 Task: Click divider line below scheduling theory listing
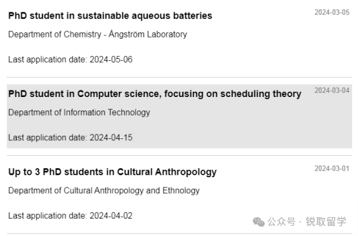coord(180,155)
